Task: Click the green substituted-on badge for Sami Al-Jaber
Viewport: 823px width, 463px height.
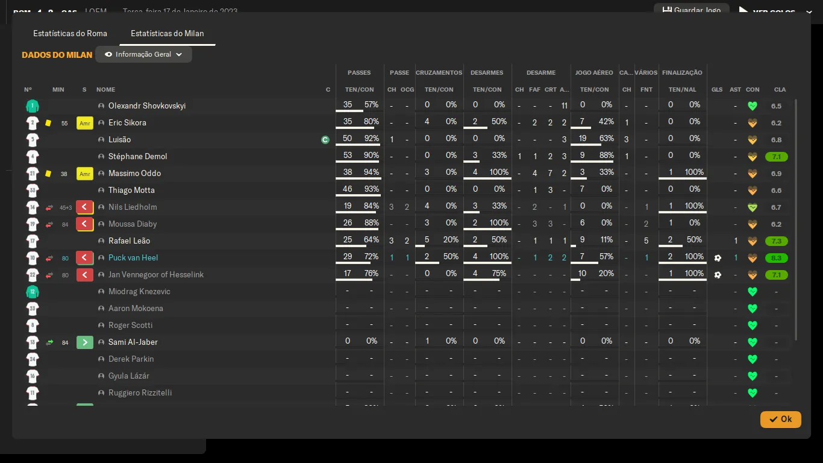Action: (x=84, y=342)
